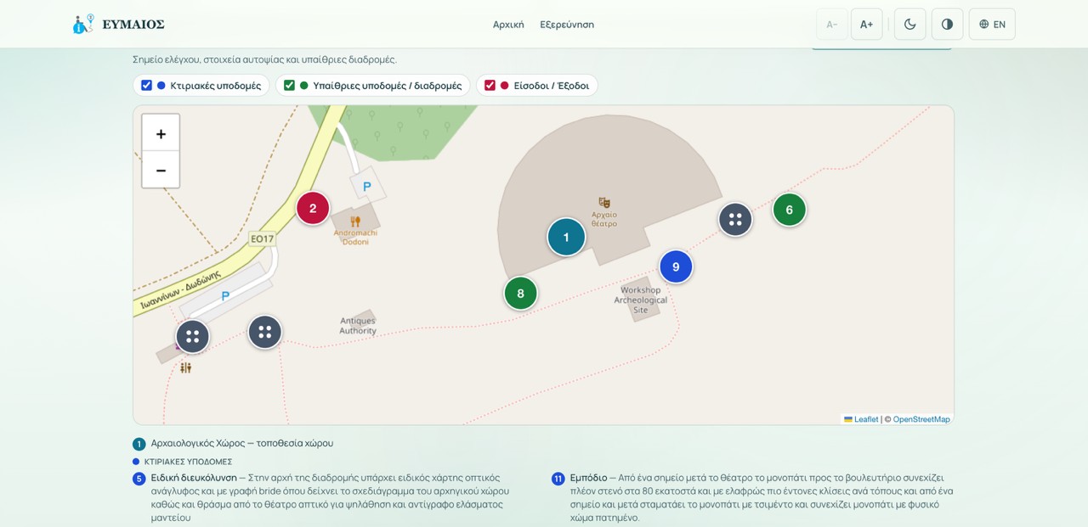1088x527 pixels.
Task: Click the ancient theatre masks icon
Action: coord(604,202)
